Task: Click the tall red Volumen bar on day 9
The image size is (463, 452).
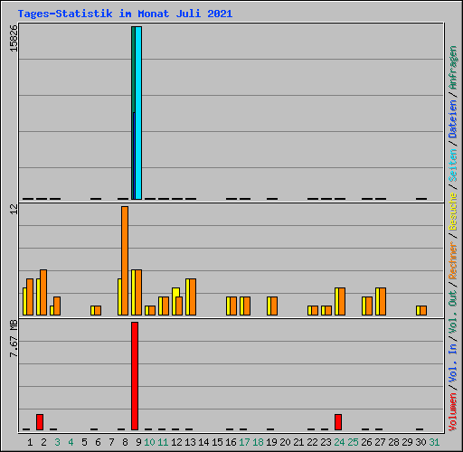Action: point(135,376)
